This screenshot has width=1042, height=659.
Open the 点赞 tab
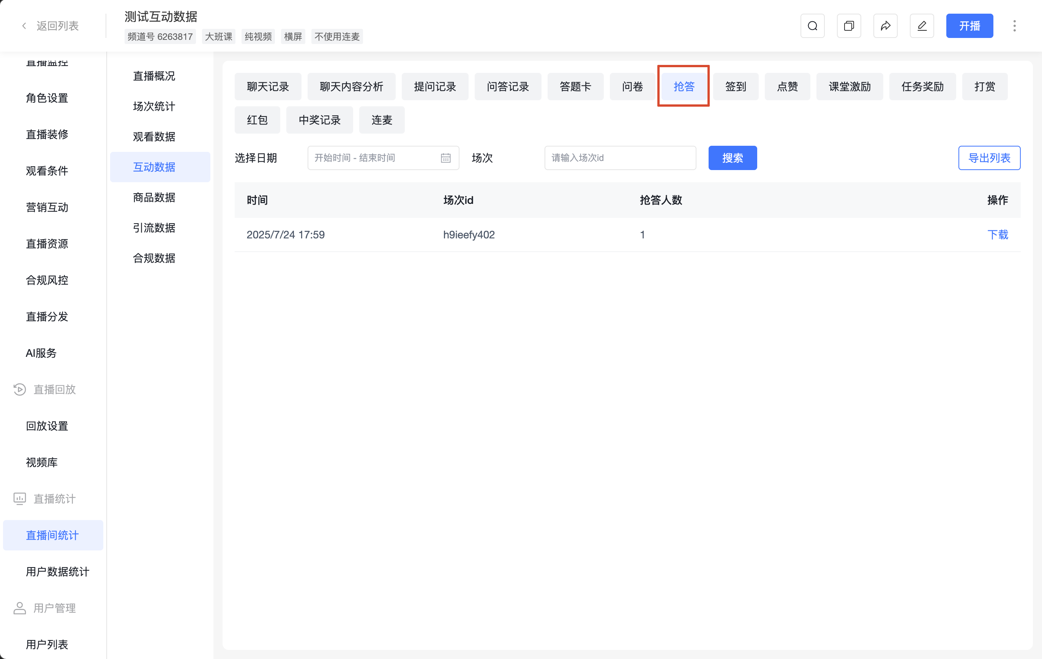(787, 87)
